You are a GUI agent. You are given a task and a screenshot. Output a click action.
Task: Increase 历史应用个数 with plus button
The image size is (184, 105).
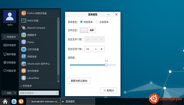pyautogui.click(x=102, y=49)
